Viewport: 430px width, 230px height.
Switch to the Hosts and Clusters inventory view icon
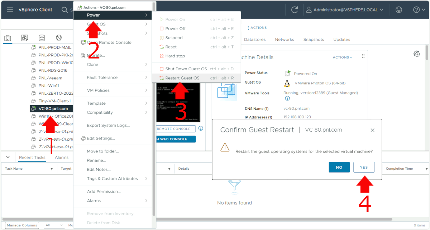point(8,38)
